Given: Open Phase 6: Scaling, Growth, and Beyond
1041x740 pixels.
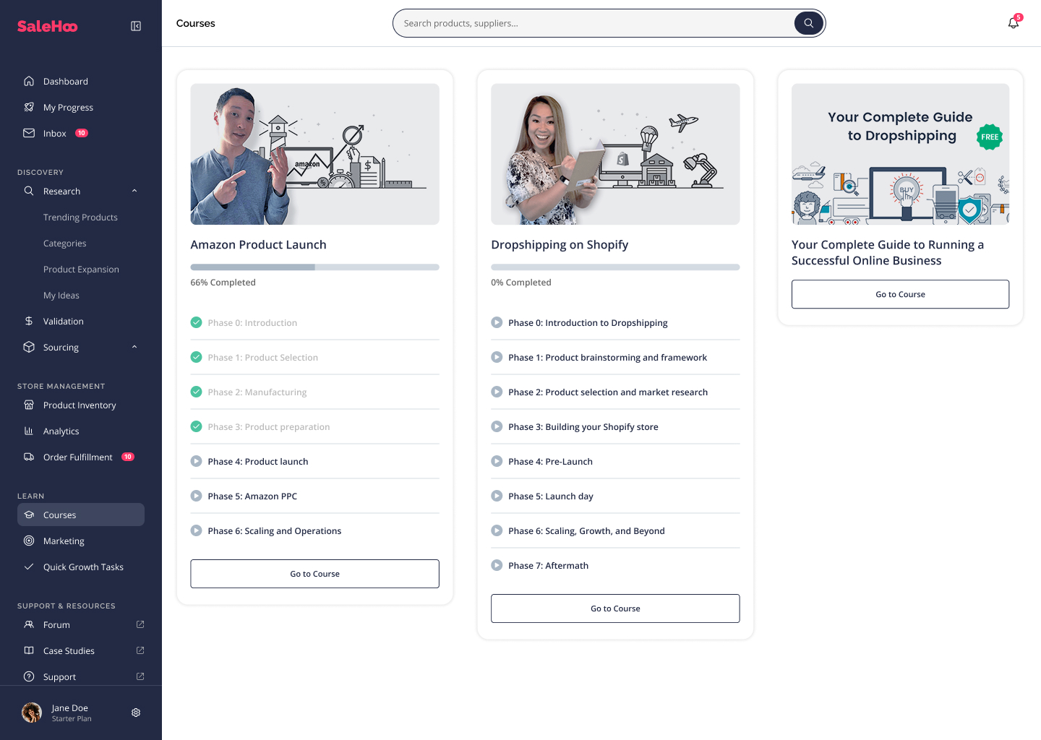Looking at the screenshot, I should (x=586, y=530).
